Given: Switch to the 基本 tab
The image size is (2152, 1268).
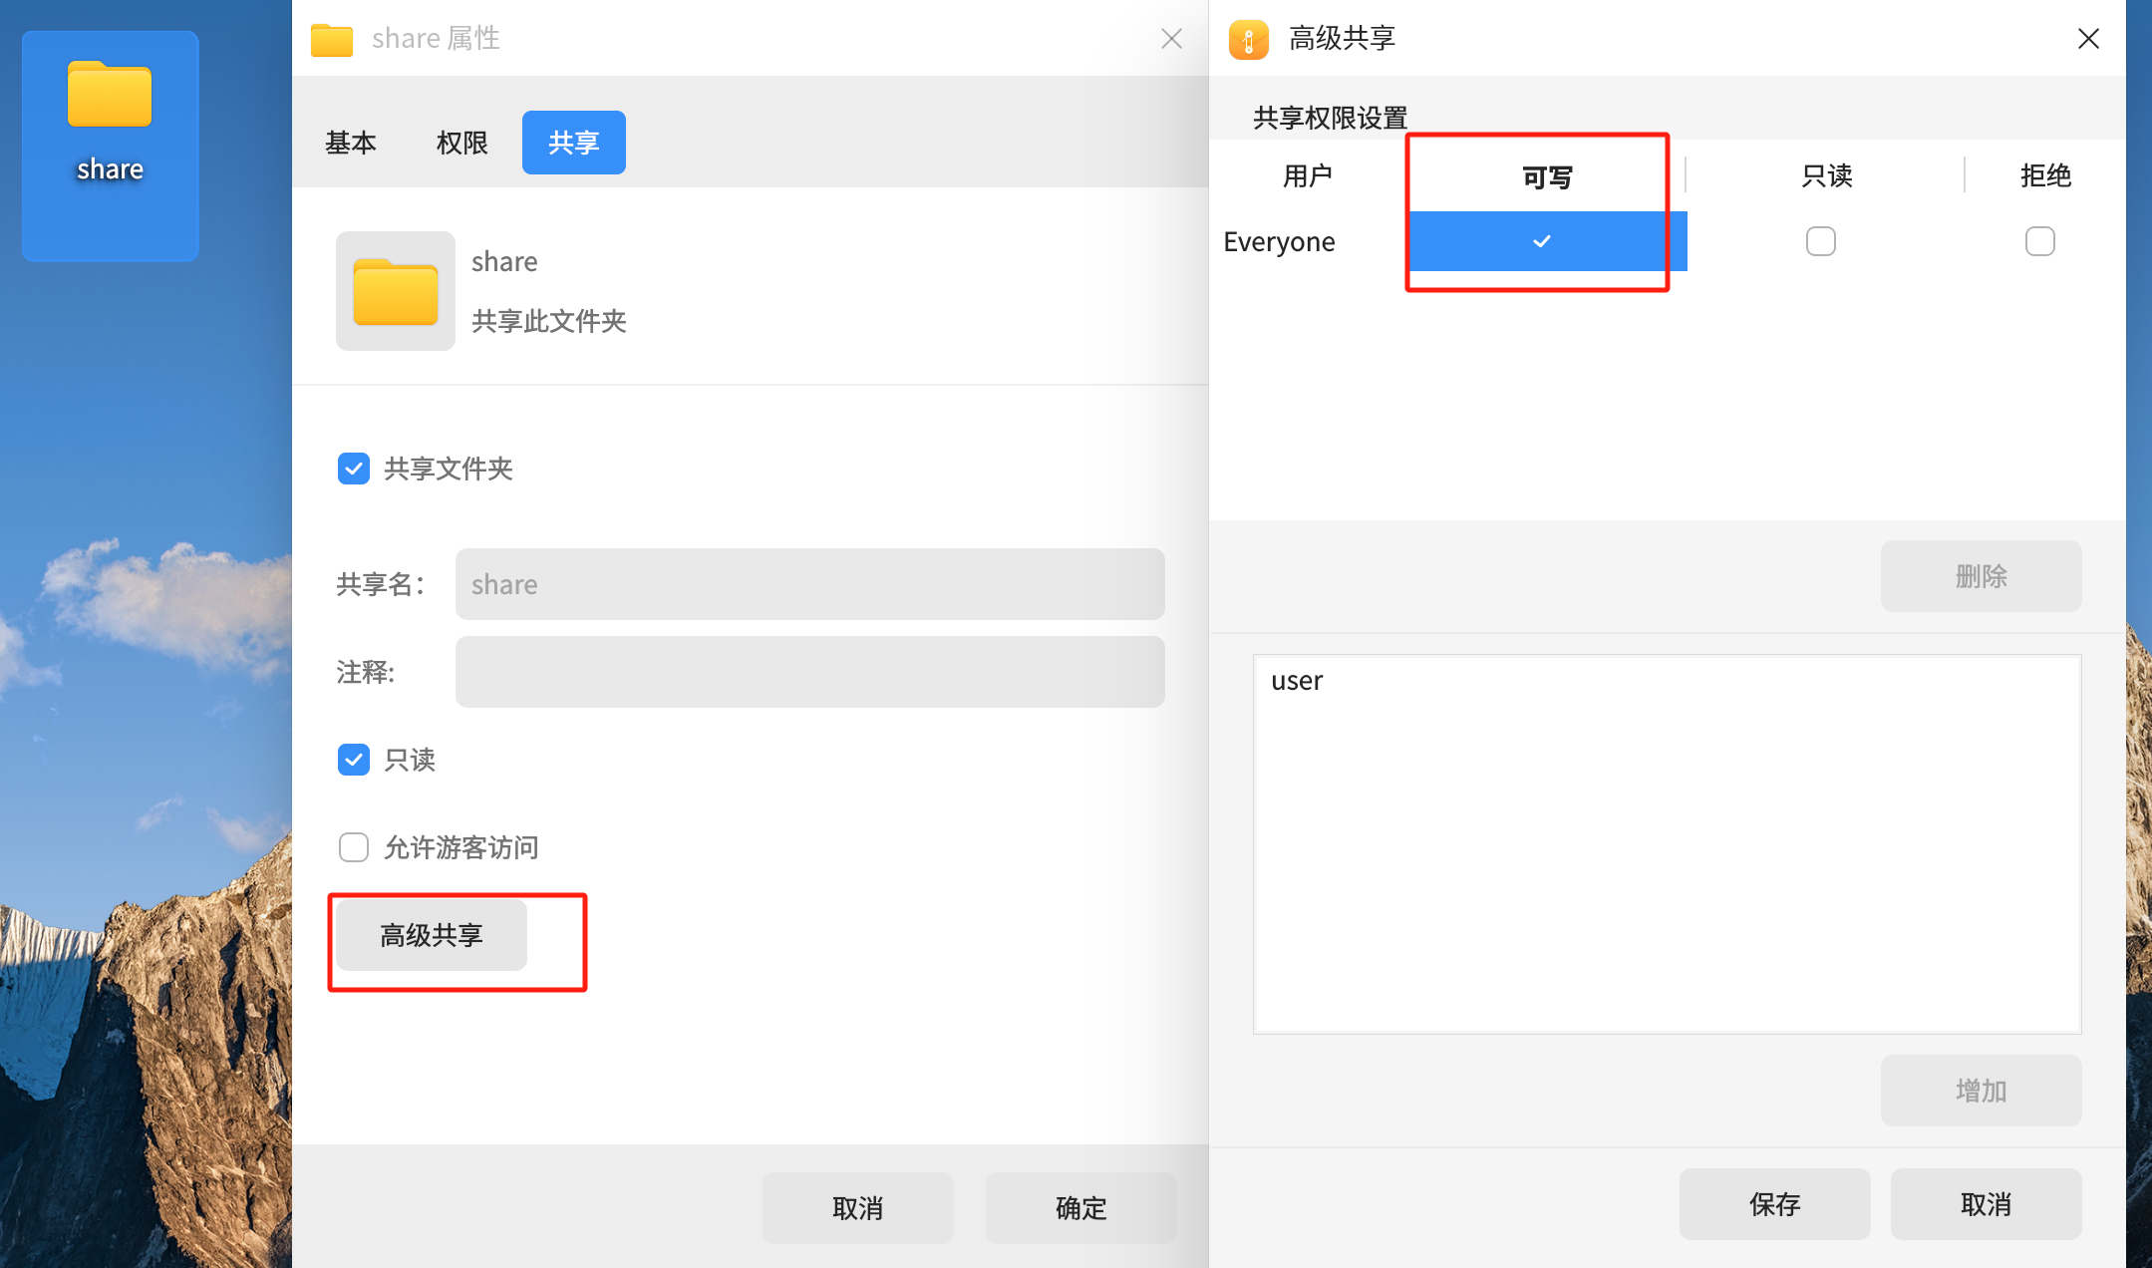Looking at the screenshot, I should (351, 143).
